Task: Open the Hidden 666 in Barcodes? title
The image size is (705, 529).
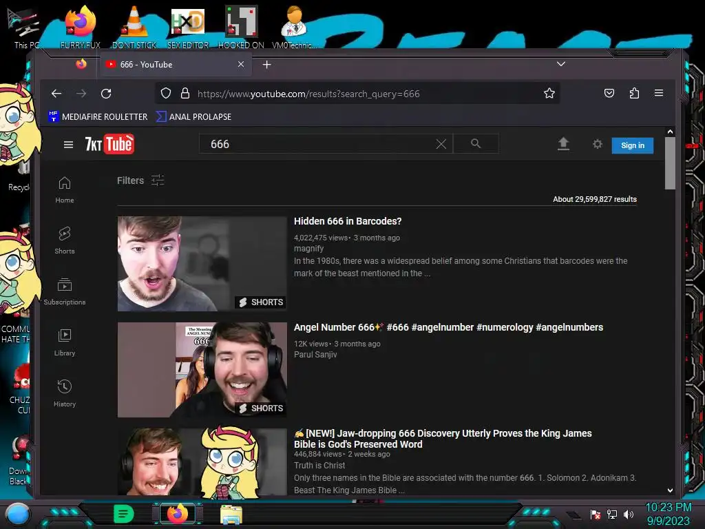Action: (348, 221)
